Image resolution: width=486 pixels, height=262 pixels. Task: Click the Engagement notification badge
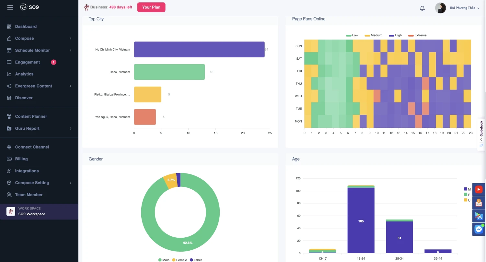pyautogui.click(x=53, y=62)
